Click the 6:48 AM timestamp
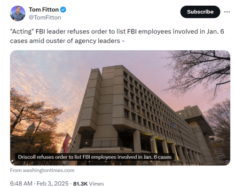This screenshot has height=187, width=235. click(21, 184)
